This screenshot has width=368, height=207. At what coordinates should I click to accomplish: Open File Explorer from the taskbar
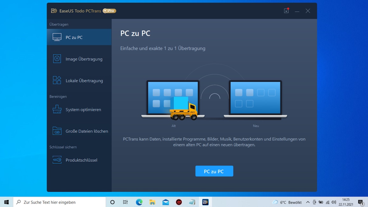click(x=152, y=202)
